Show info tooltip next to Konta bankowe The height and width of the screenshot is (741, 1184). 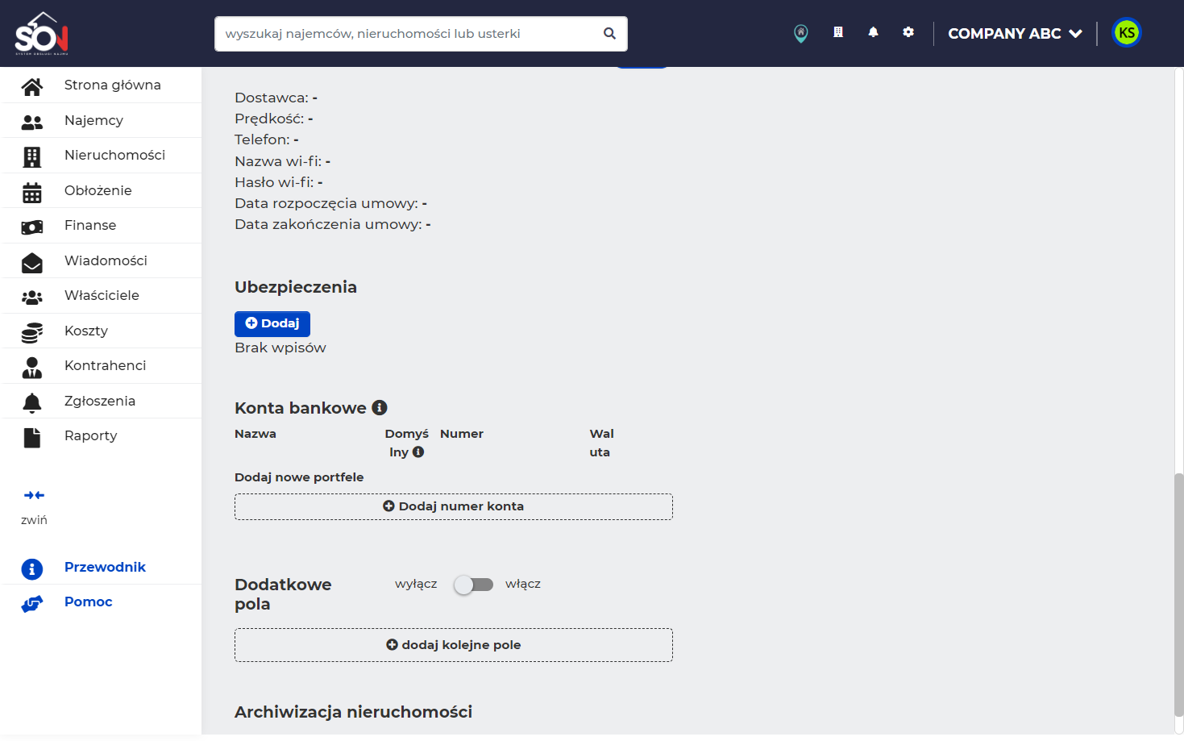click(x=380, y=408)
